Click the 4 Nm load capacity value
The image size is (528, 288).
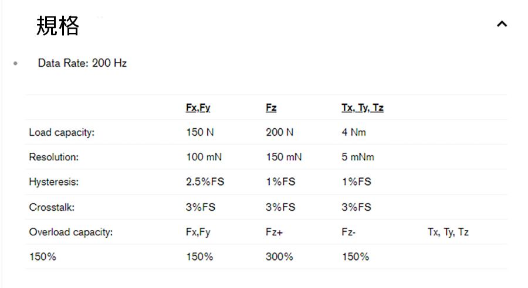coord(354,132)
